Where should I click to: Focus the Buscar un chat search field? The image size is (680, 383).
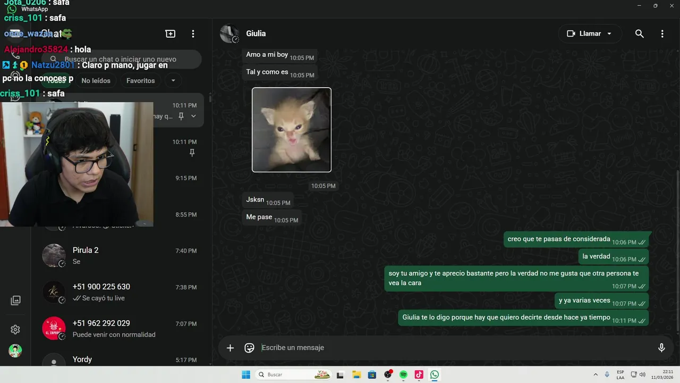(122, 59)
